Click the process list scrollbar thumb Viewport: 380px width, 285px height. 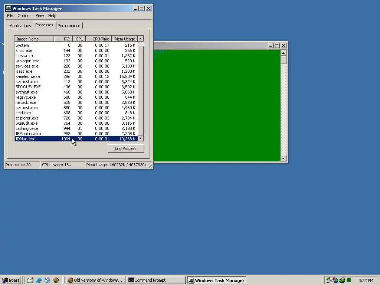pos(141,91)
